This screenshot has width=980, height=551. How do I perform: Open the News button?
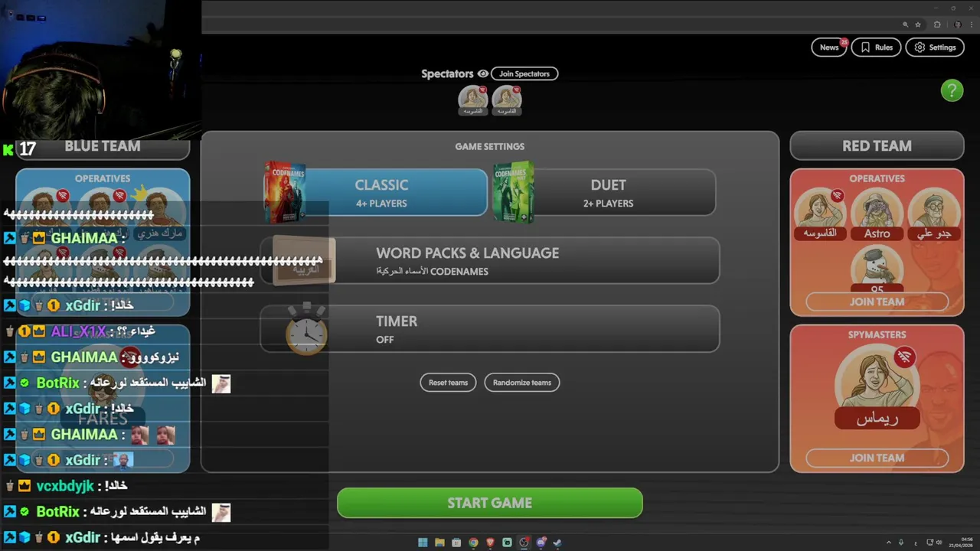829,47
